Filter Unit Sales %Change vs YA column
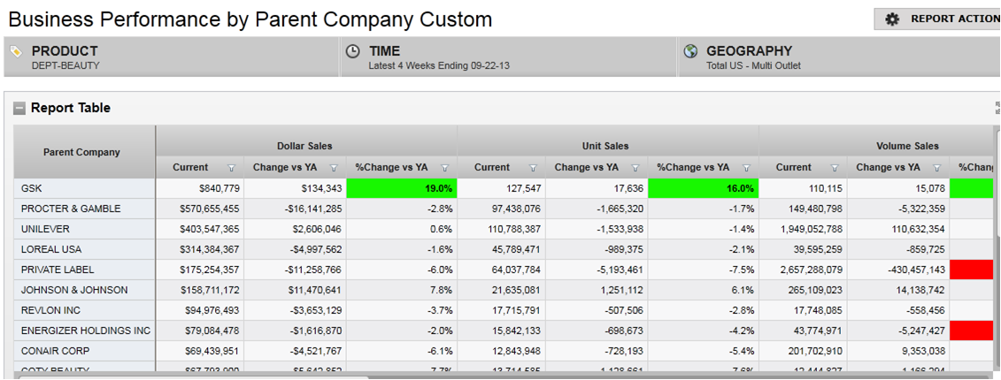The height and width of the screenshot is (380, 1001). [746, 168]
